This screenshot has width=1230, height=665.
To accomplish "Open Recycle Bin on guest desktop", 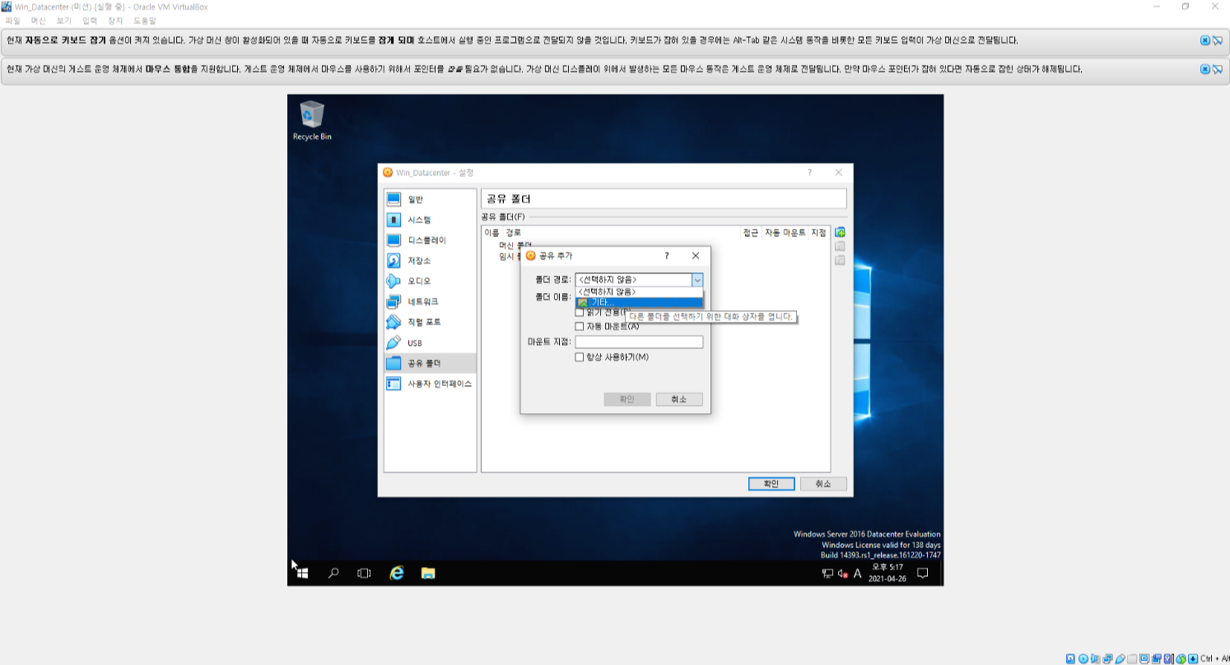I will 312,120.
